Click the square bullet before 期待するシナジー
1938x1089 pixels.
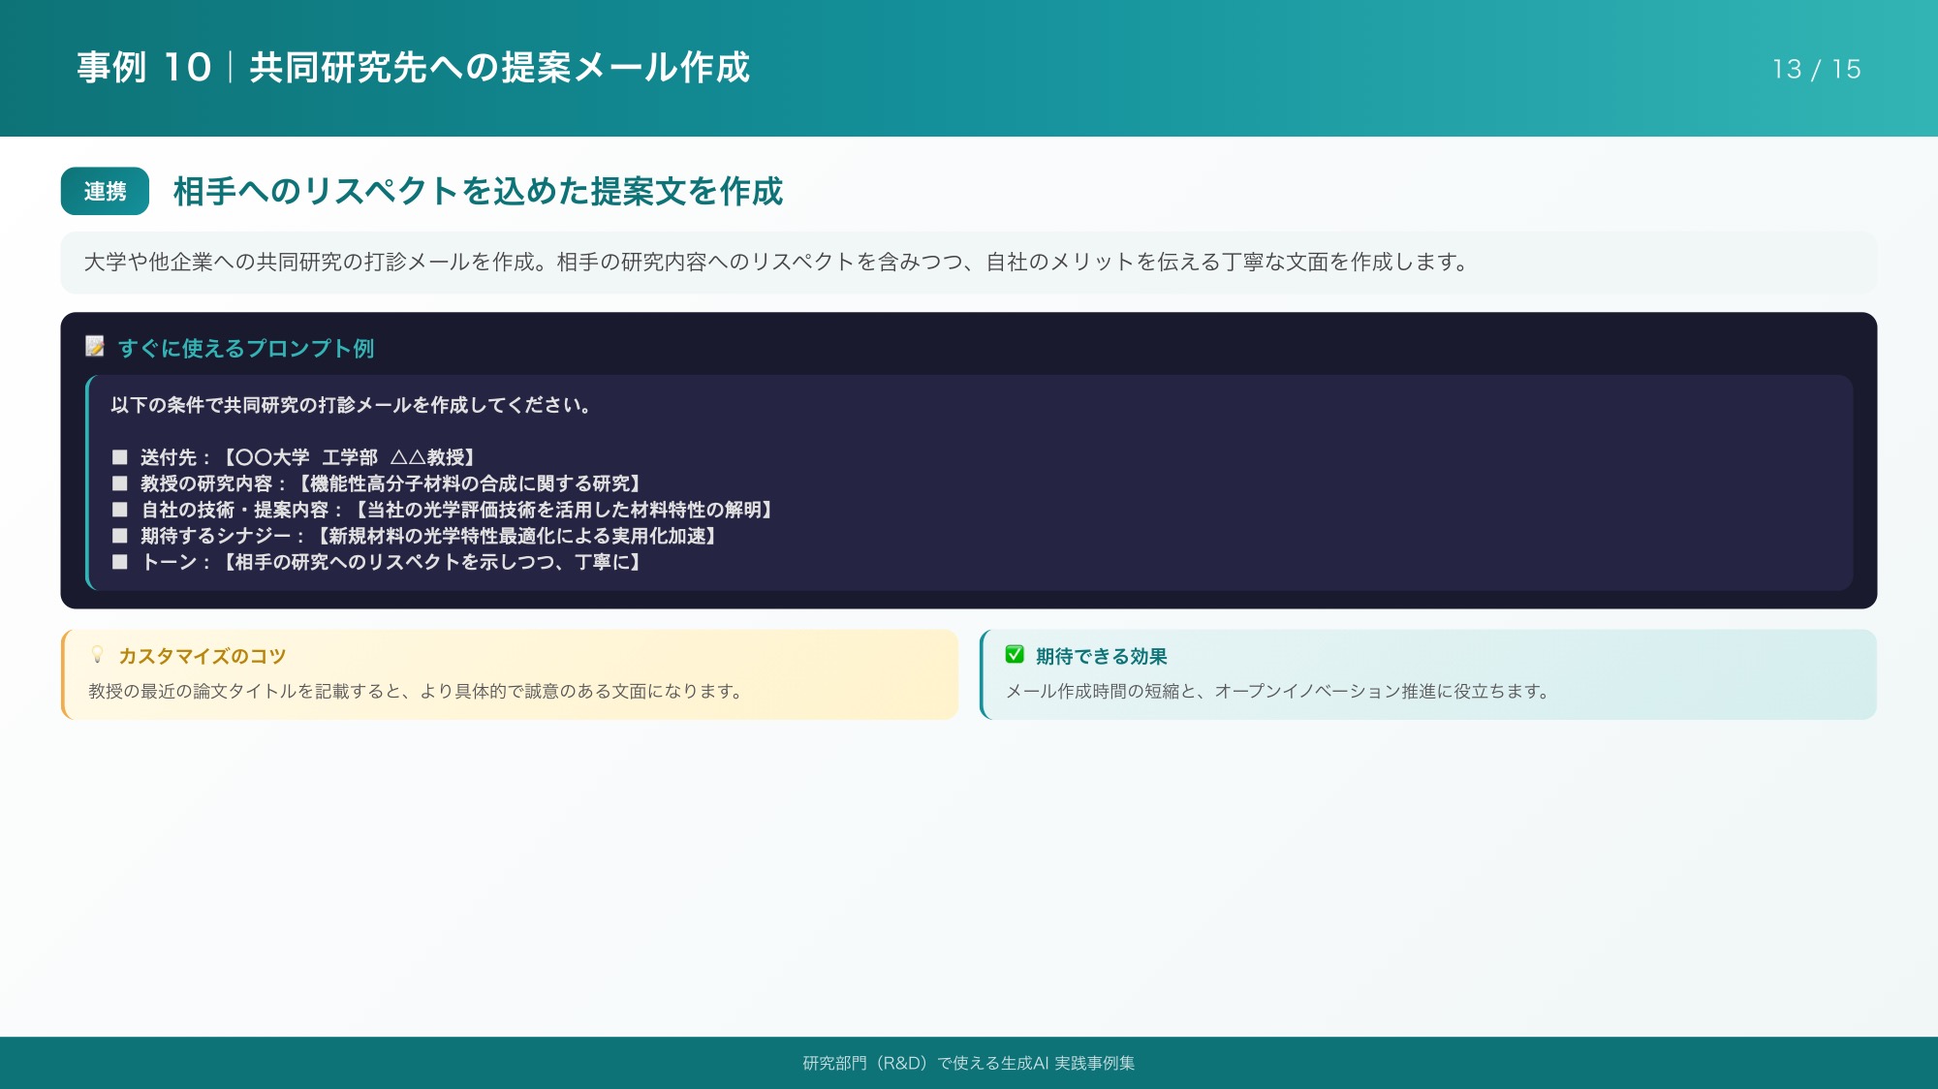tap(120, 536)
